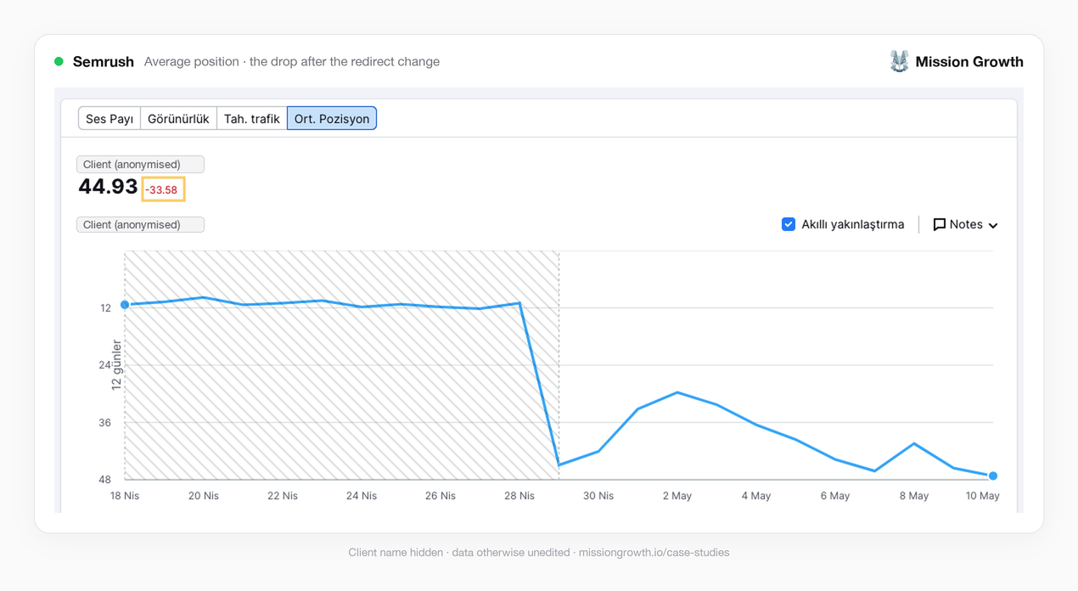Click the 12 günler rotated label
The height and width of the screenshot is (591, 1078).
pyautogui.click(x=117, y=364)
